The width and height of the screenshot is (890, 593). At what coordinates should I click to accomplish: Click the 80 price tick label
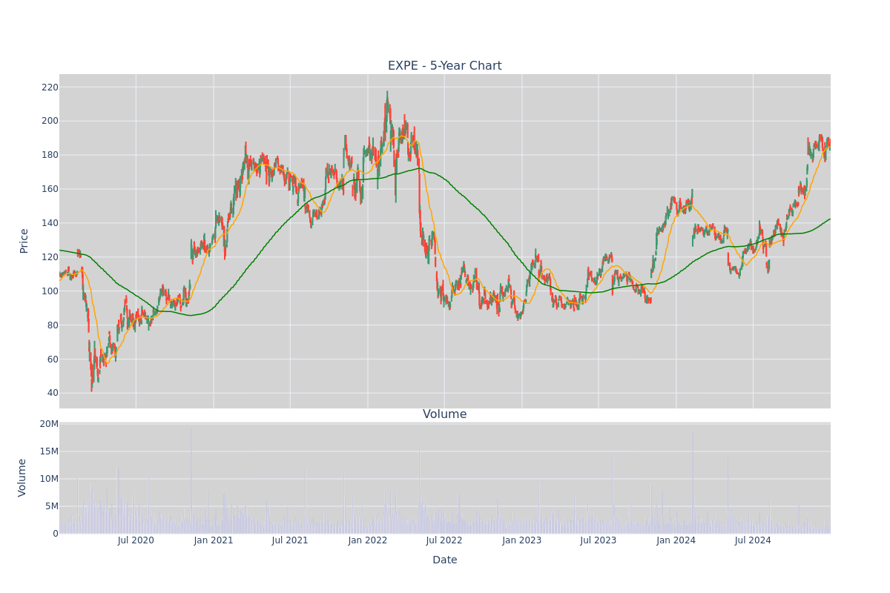point(53,325)
